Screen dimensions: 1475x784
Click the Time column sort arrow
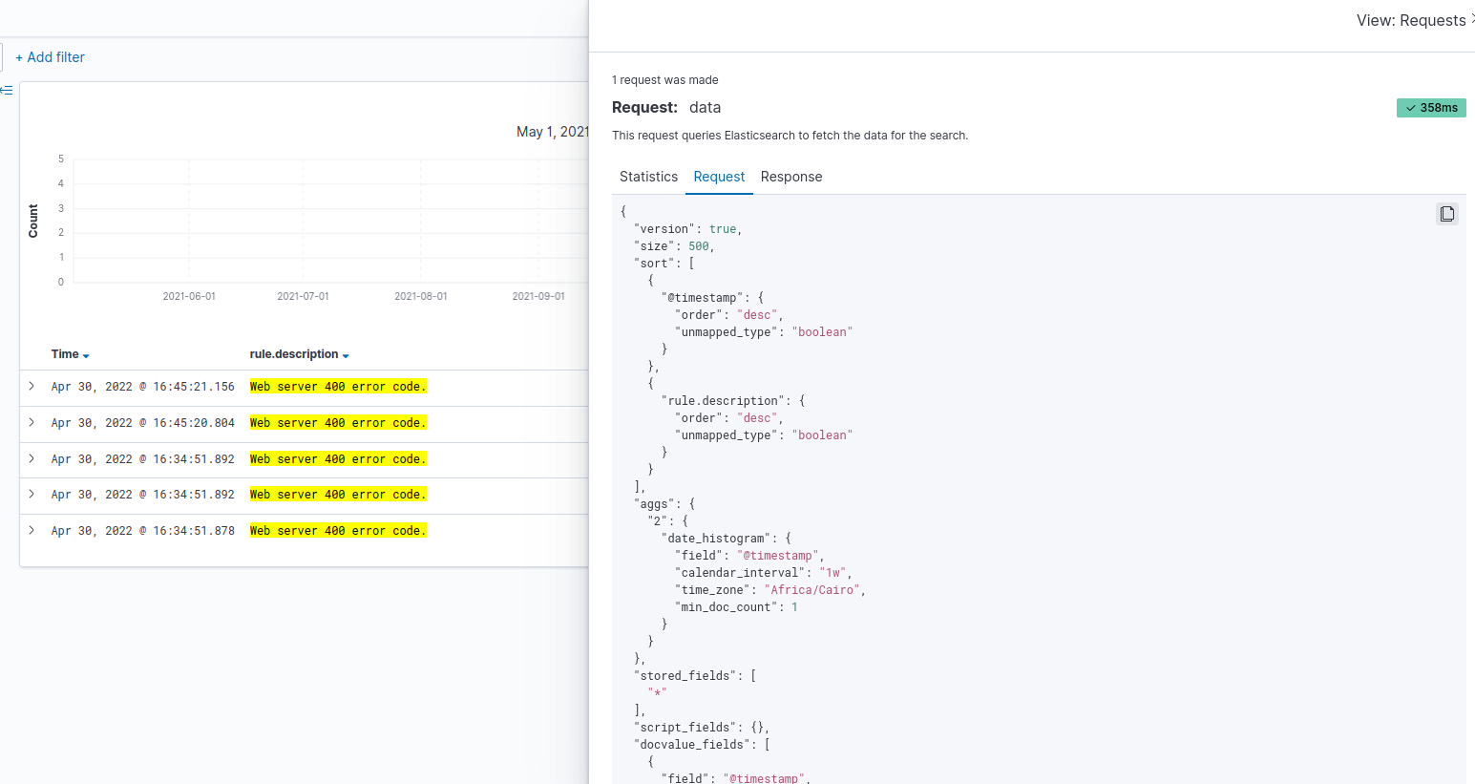[87, 354]
